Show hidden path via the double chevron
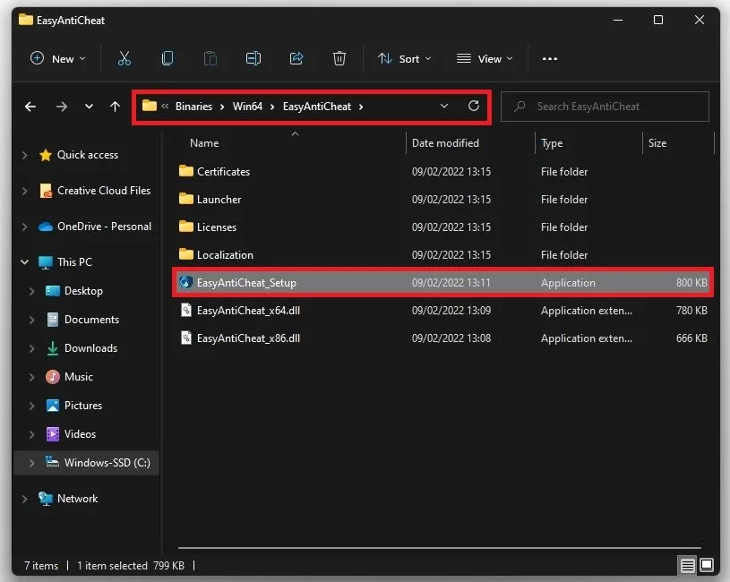 coord(165,107)
